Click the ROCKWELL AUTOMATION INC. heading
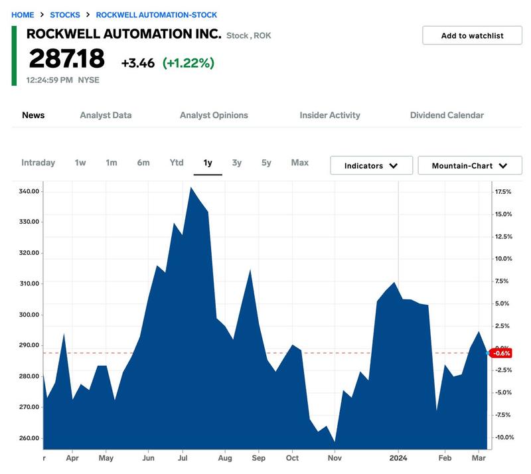The image size is (531, 474). (x=124, y=34)
